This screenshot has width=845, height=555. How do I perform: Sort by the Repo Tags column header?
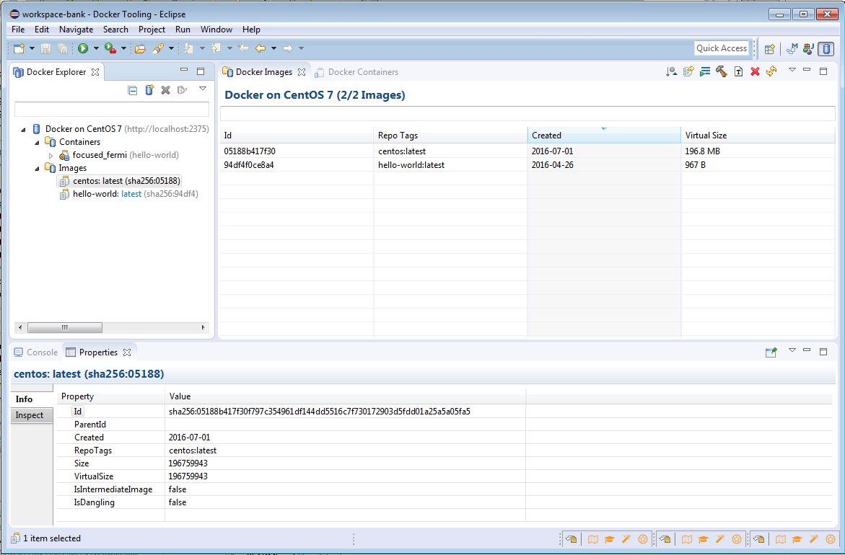(x=450, y=136)
